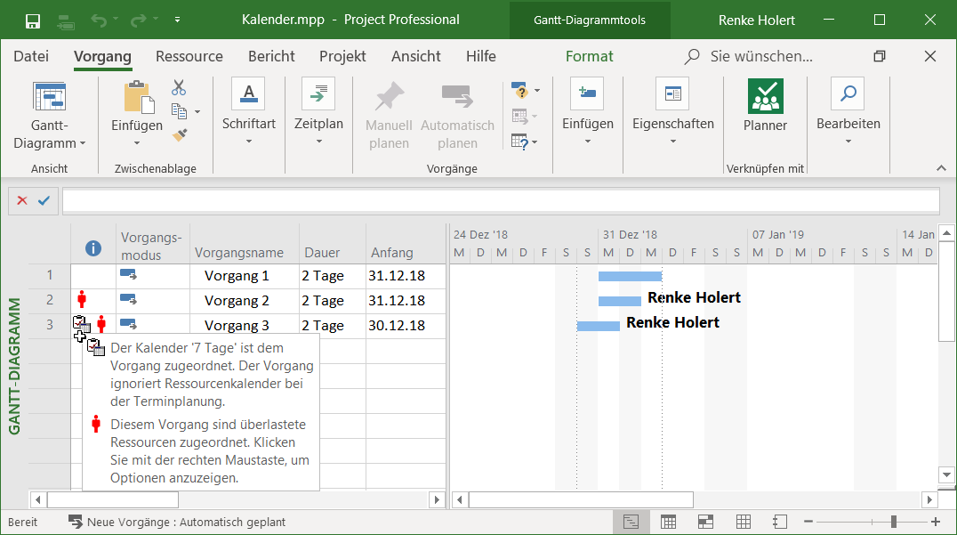
Task: Open the Einfügen paste dropdown arrow
Action: click(x=137, y=142)
